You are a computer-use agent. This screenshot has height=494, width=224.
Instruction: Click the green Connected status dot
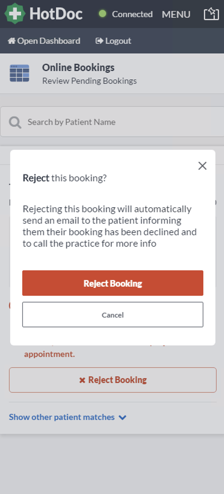tap(103, 14)
